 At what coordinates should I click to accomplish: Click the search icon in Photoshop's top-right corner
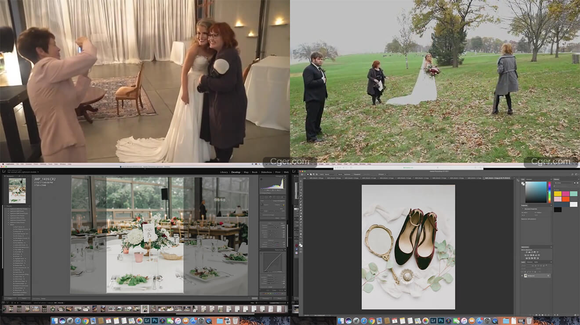pyautogui.click(x=572, y=174)
